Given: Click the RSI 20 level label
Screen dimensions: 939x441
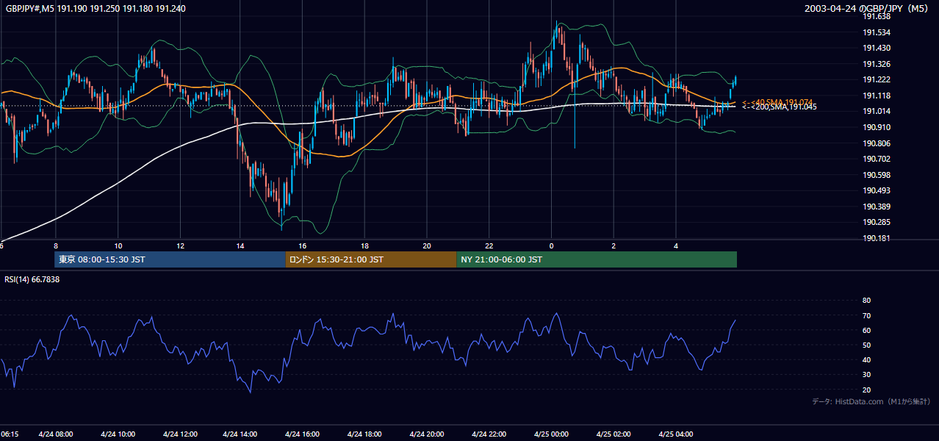Looking at the screenshot, I should (866, 390).
